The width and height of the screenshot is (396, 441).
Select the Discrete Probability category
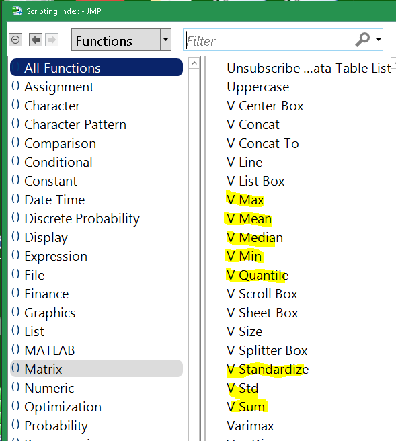point(82,218)
